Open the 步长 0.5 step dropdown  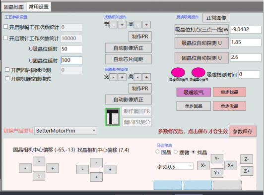[x=180, y=166]
